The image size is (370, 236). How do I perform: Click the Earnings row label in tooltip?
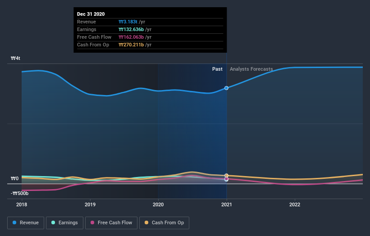coord(87,29)
